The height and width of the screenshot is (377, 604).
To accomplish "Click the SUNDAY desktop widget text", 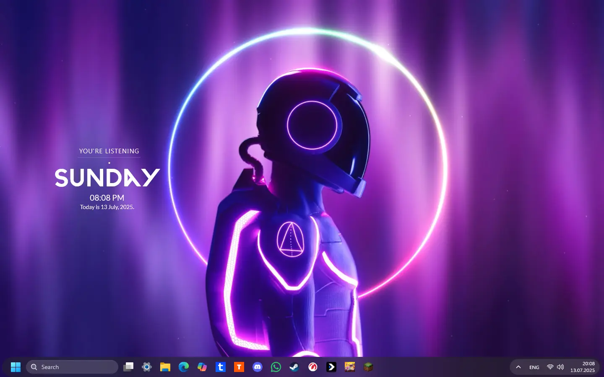I will click(x=107, y=178).
